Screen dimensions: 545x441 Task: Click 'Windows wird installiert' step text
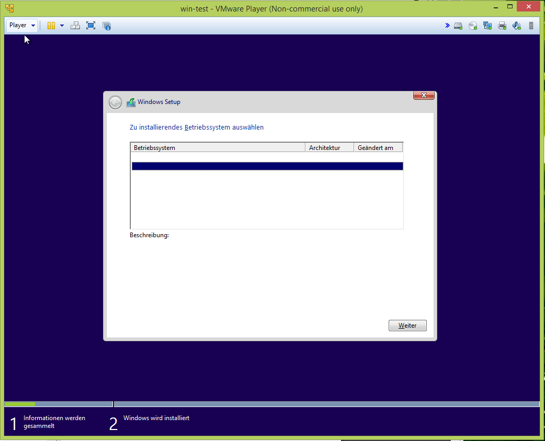click(156, 418)
